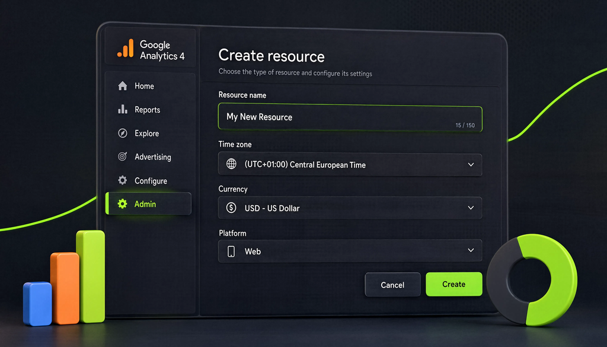The height and width of the screenshot is (347, 607).
Task: Click the phone icon in Platform field
Action: tap(231, 251)
